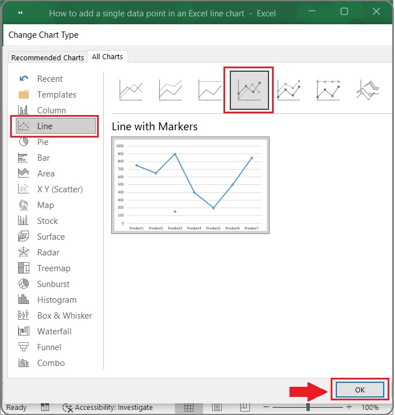This screenshot has height=415, width=395.
Task: Switch to the Recommended Charts tab
Action: coord(48,58)
